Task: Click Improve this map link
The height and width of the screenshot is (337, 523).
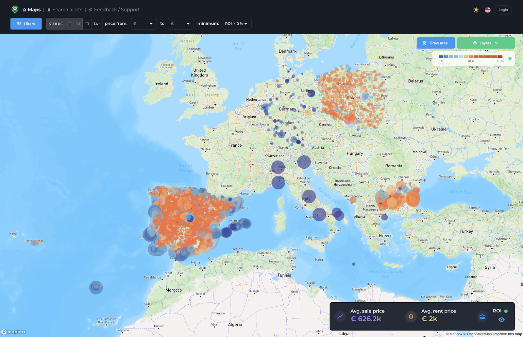Action: (x=508, y=334)
